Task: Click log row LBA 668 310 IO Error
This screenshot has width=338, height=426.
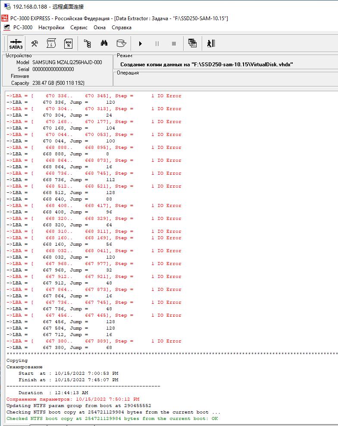Action: [94, 231]
